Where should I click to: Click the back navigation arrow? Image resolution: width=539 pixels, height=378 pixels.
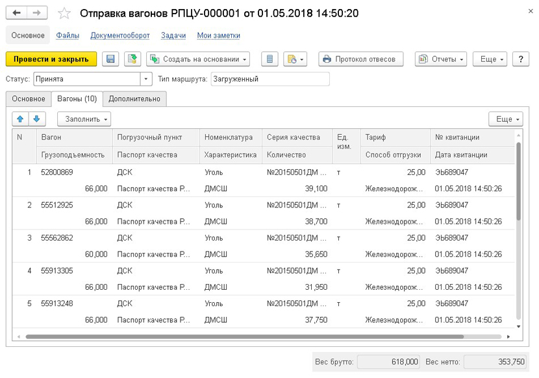(17, 14)
